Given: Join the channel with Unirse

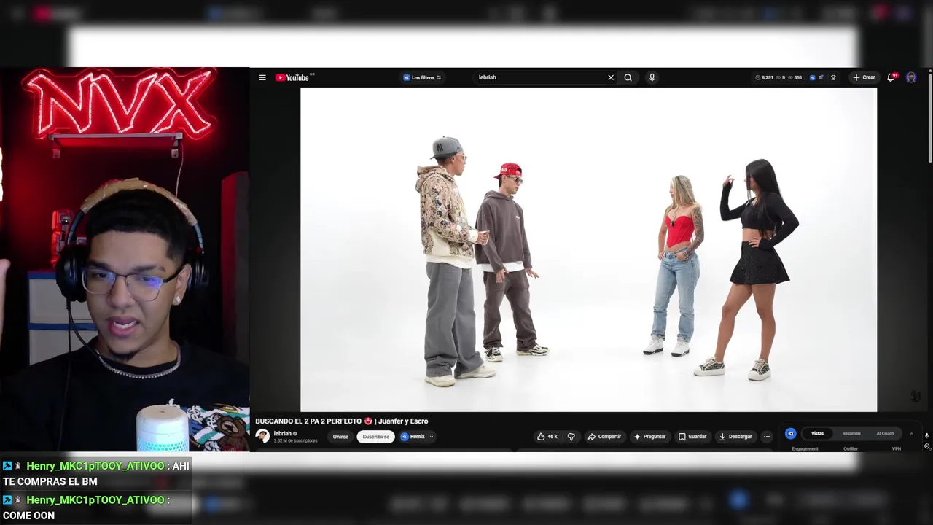Looking at the screenshot, I should (340, 437).
